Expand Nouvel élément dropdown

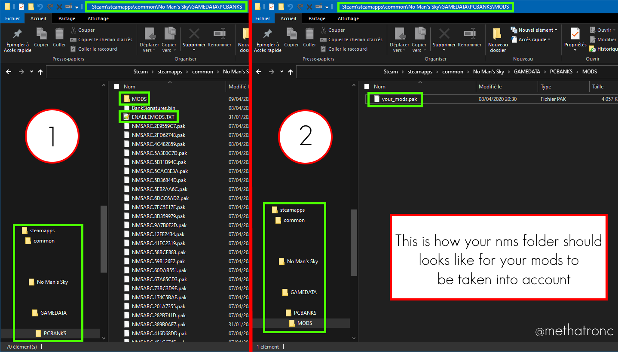coord(534,30)
